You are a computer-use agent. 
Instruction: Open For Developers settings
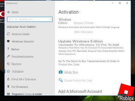pos(20,87)
